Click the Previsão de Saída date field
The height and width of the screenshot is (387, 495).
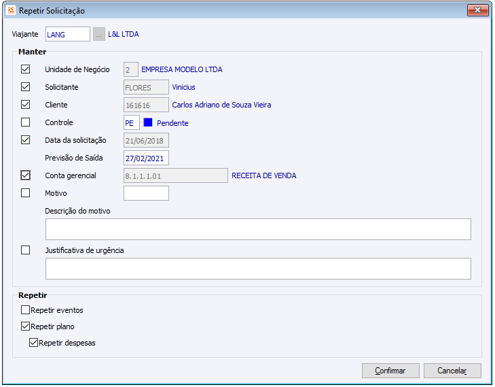[146, 158]
